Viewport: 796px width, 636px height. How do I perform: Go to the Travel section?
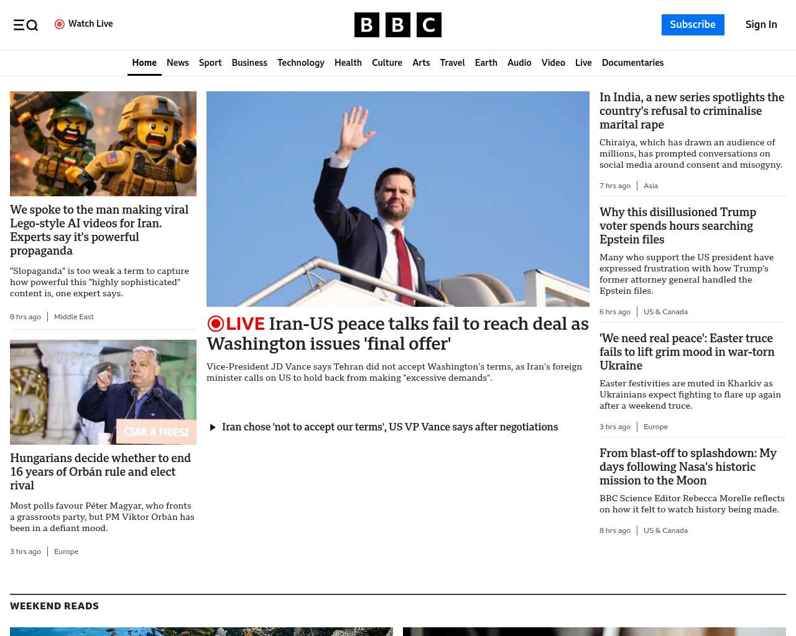[452, 63]
